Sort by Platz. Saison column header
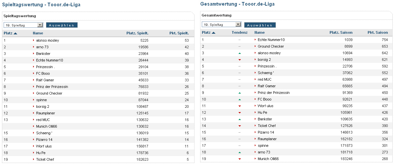 click(x=341, y=32)
